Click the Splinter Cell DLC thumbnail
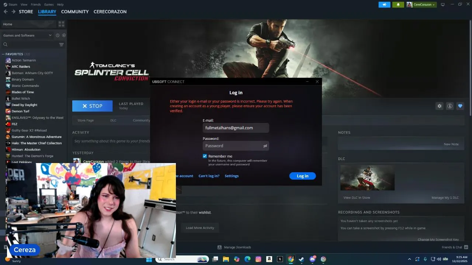Image resolution: width=472 pixels, height=265 pixels. click(367, 178)
